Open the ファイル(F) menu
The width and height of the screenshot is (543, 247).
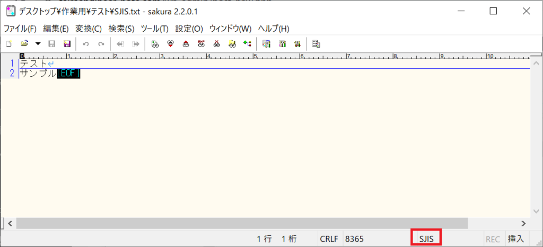click(x=20, y=29)
